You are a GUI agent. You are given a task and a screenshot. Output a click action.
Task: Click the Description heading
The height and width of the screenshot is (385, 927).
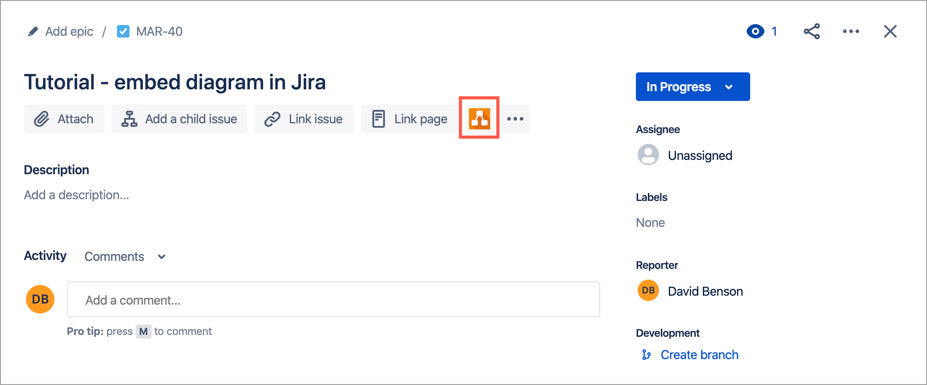57,170
